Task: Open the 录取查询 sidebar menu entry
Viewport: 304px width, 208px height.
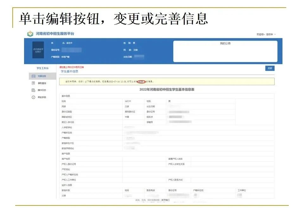Action: coord(42,83)
